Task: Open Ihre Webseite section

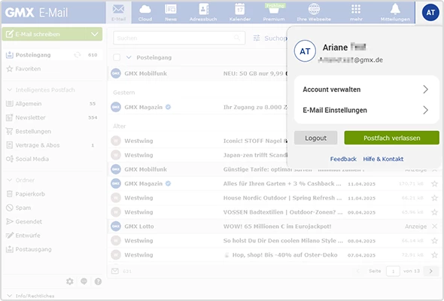Action: (314, 13)
